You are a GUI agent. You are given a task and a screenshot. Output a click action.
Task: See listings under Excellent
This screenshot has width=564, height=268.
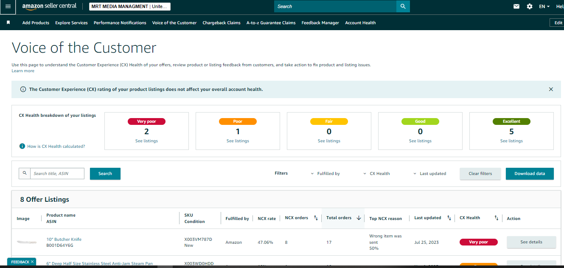coord(511,141)
